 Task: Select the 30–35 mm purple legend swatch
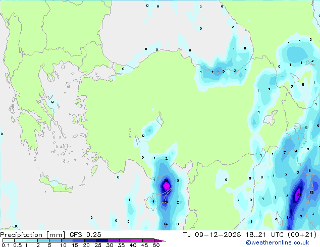[114, 240]
